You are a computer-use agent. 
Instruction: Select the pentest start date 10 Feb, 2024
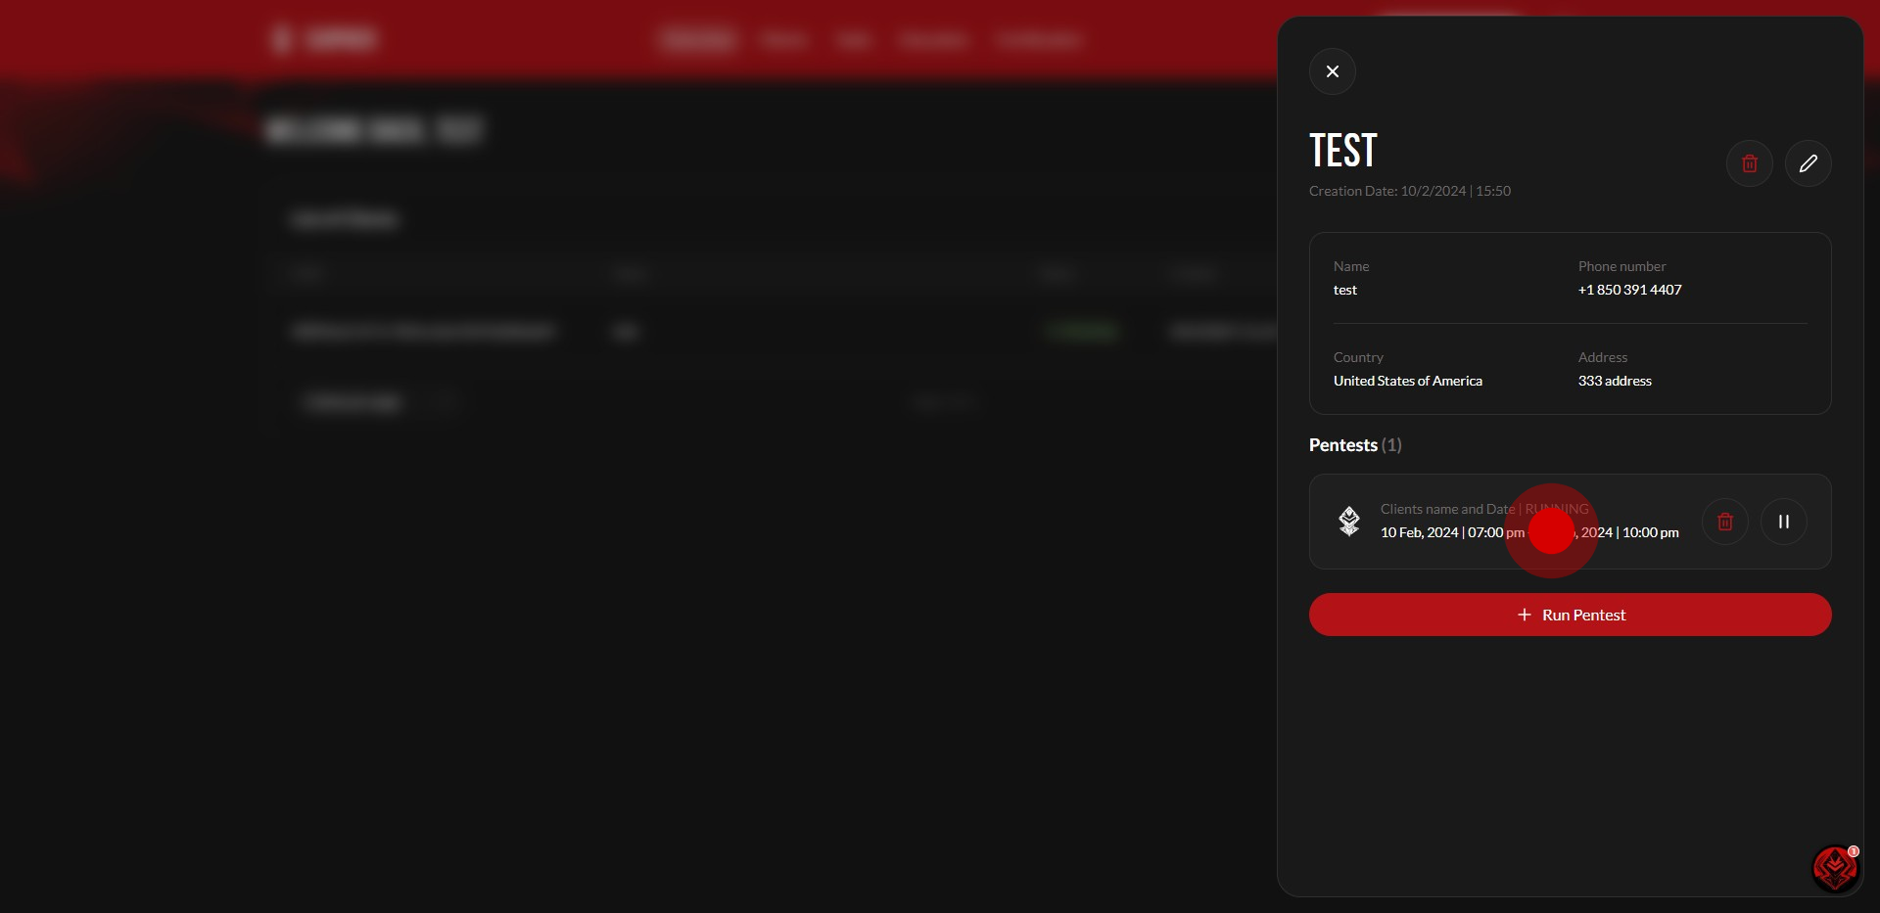[x=1419, y=532]
